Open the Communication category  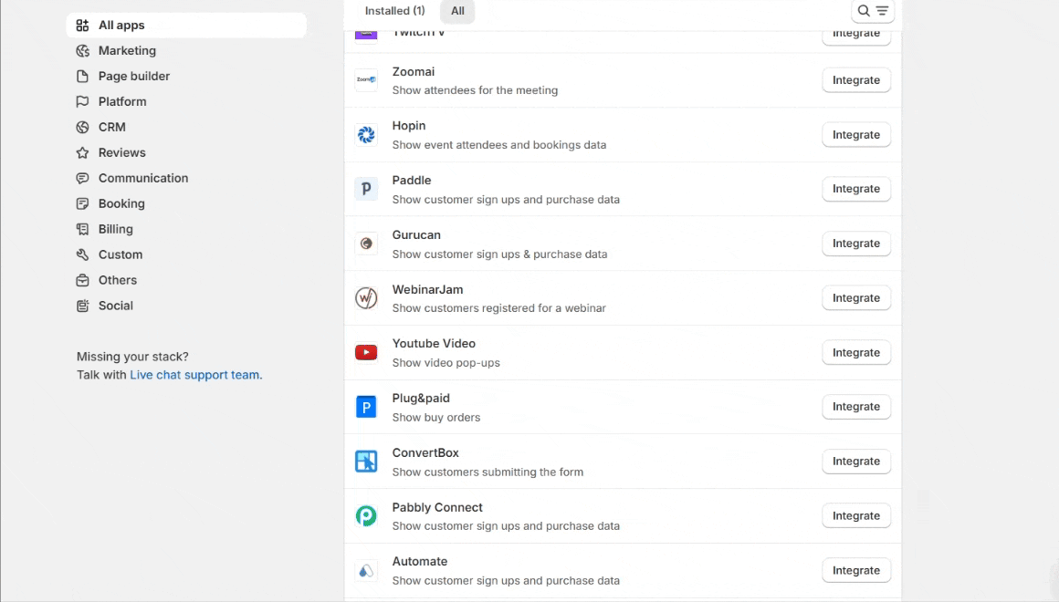(143, 179)
